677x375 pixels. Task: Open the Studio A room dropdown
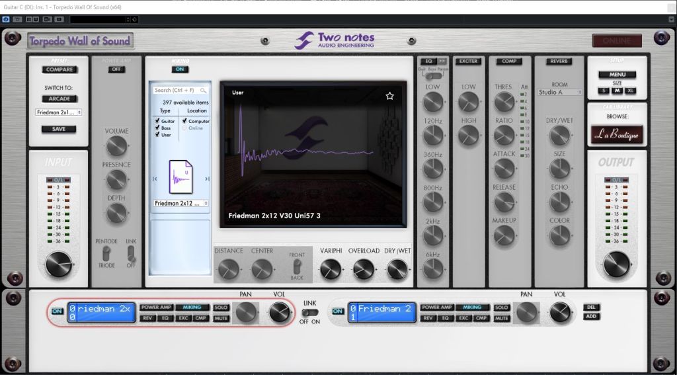(x=559, y=92)
